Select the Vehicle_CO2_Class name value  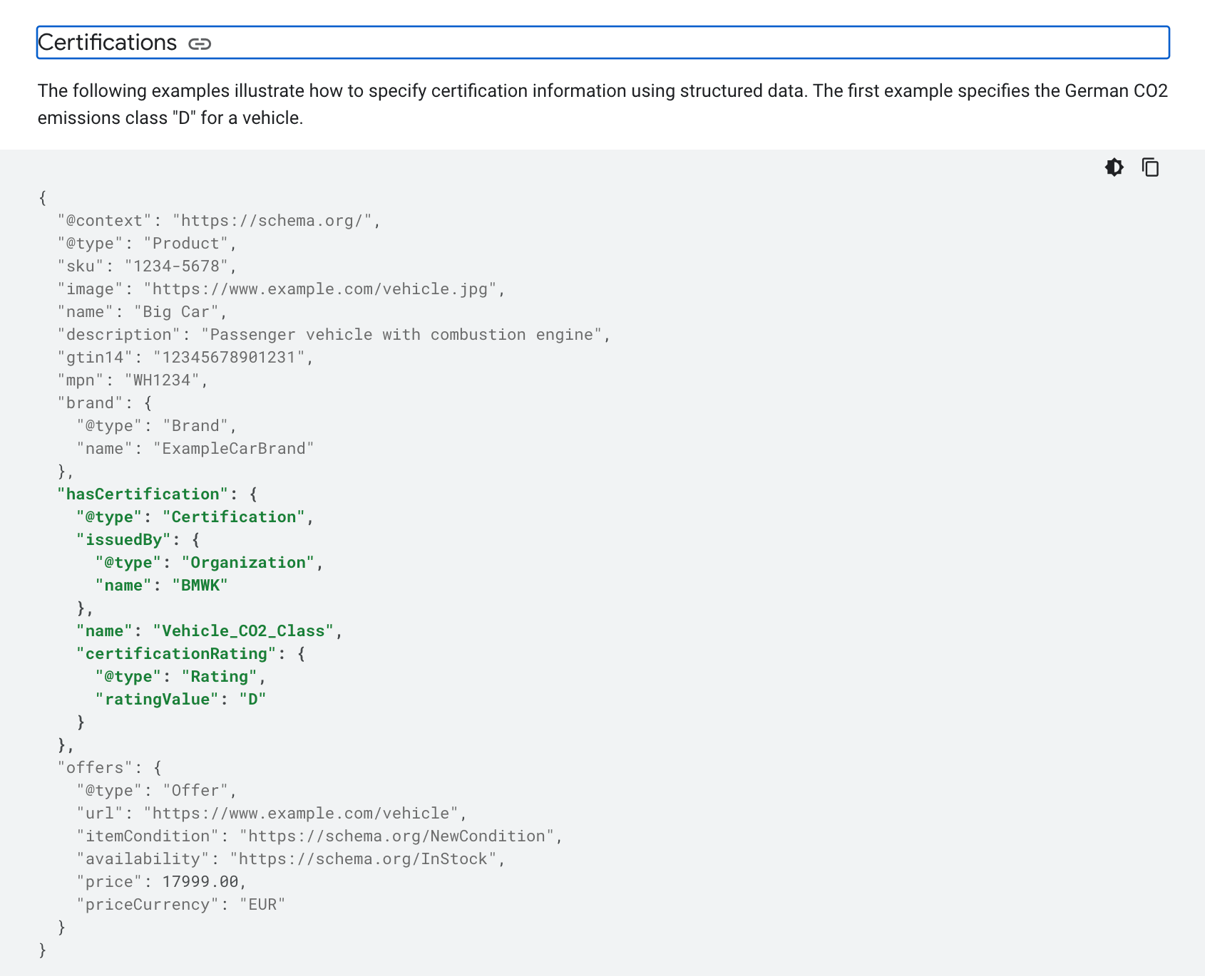[245, 630]
